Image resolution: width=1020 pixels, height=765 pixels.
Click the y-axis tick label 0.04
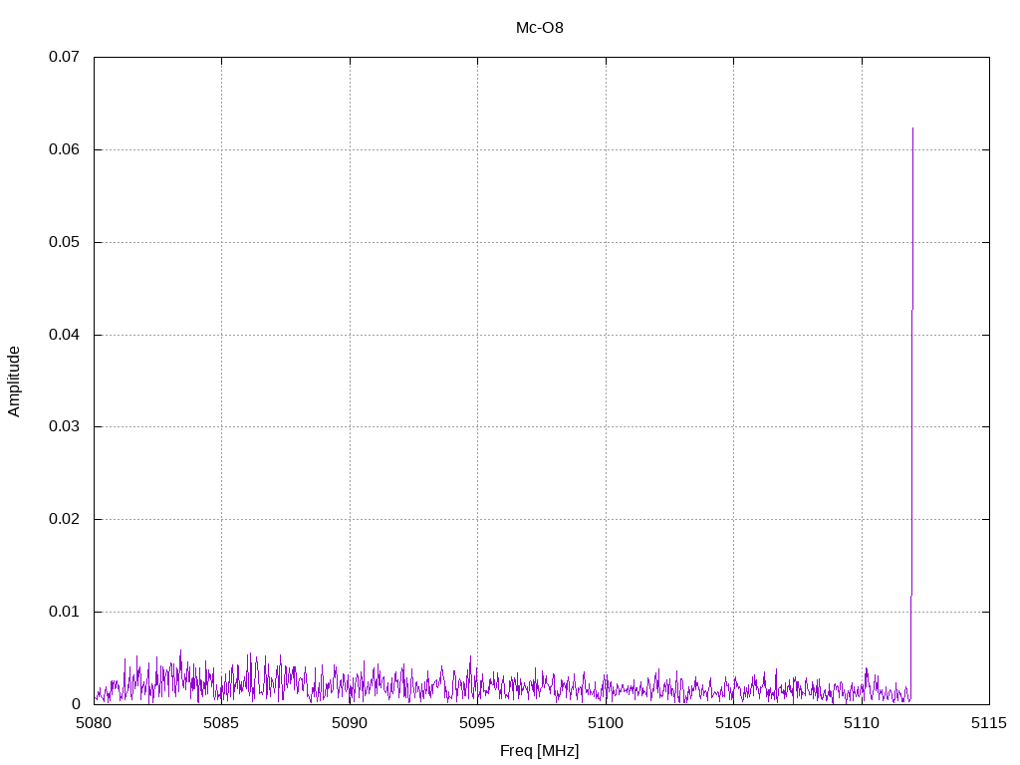click(x=65, y=335)
